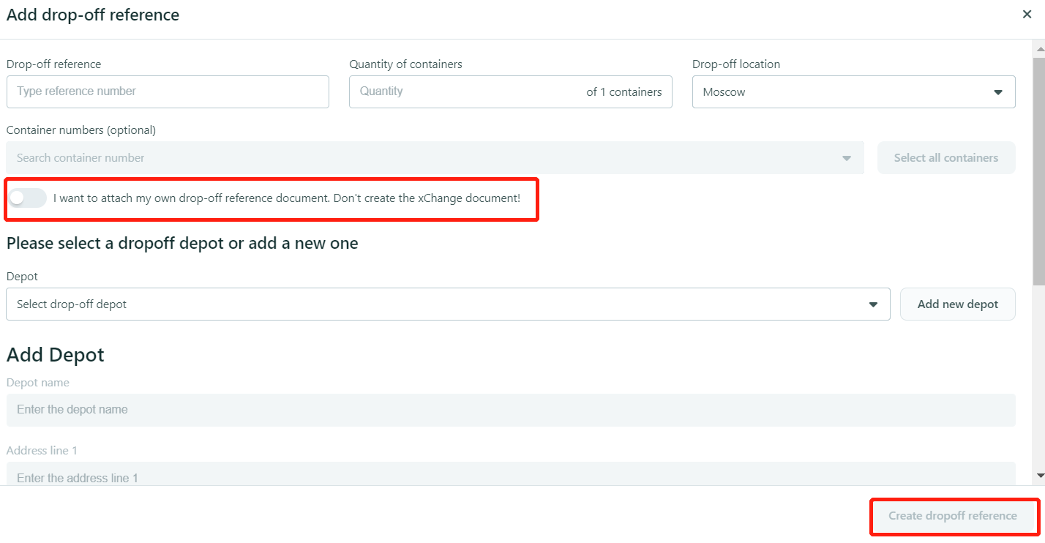
Task: Open the Drop-off location dropdown arrow
Action: click(997, 92)
